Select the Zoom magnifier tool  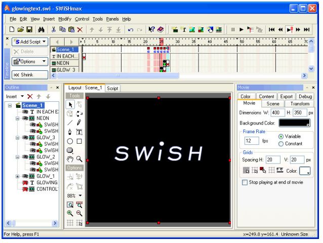tap(79, 159)
